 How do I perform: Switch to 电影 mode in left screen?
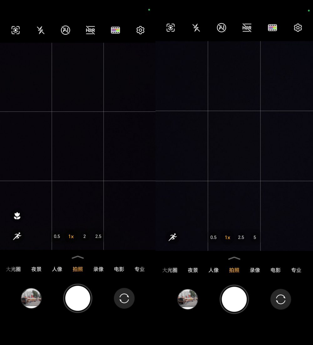119,269
